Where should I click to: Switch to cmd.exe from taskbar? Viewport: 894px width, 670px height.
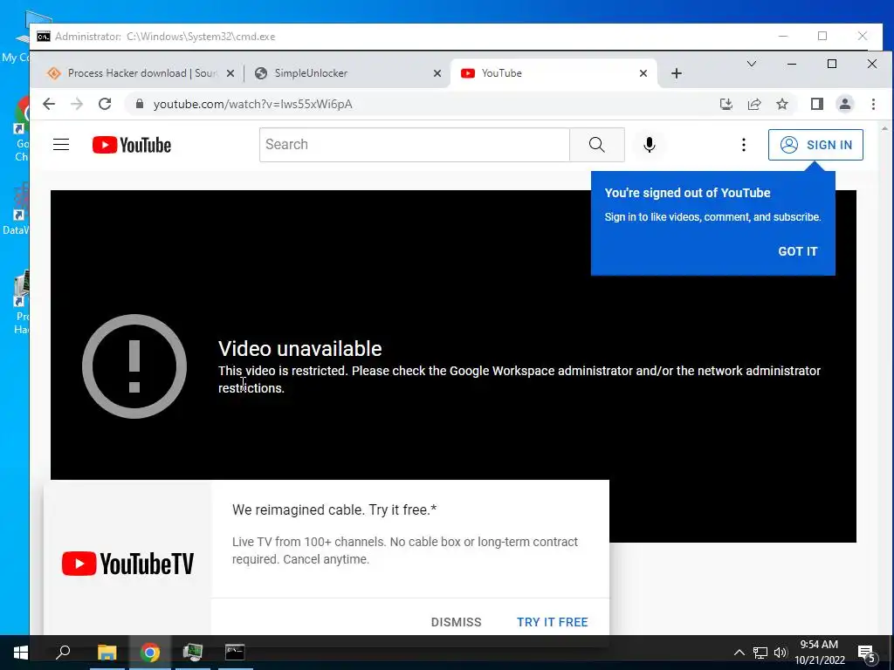click(235, 653)
